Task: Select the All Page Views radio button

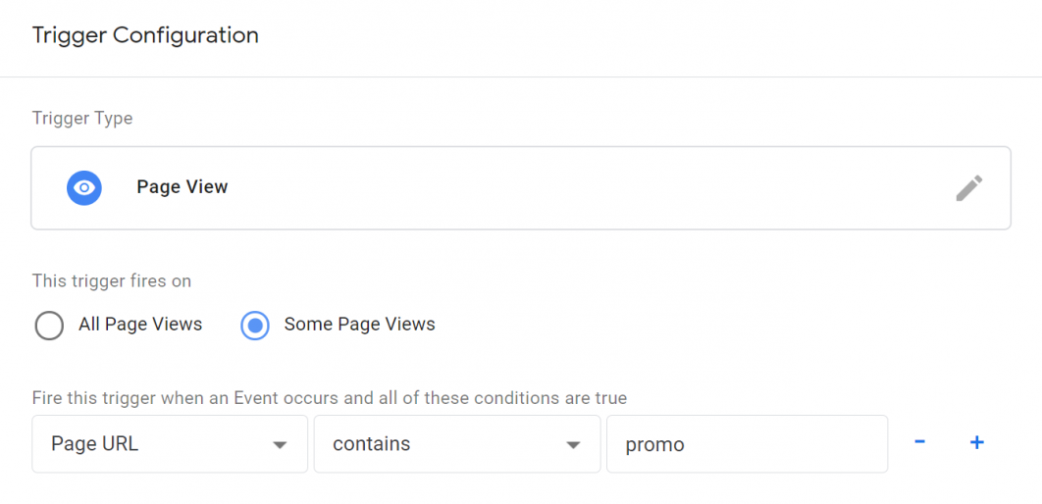Action: point(49,325)
